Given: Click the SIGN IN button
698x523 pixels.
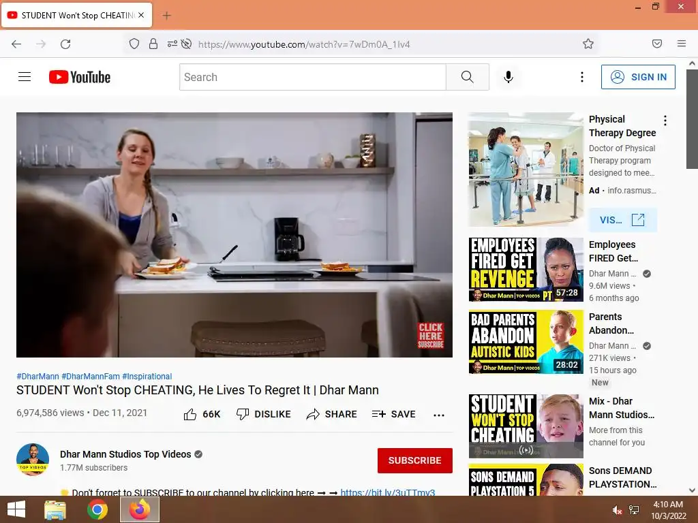Looking at the screenshot, I should point(638,77).
